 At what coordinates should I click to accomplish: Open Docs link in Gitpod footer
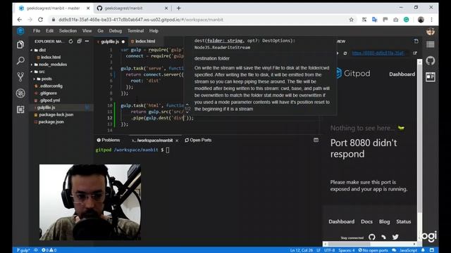(366, 221)
